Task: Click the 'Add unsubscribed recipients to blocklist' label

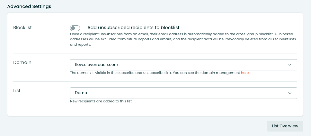Action: (133, 28)
